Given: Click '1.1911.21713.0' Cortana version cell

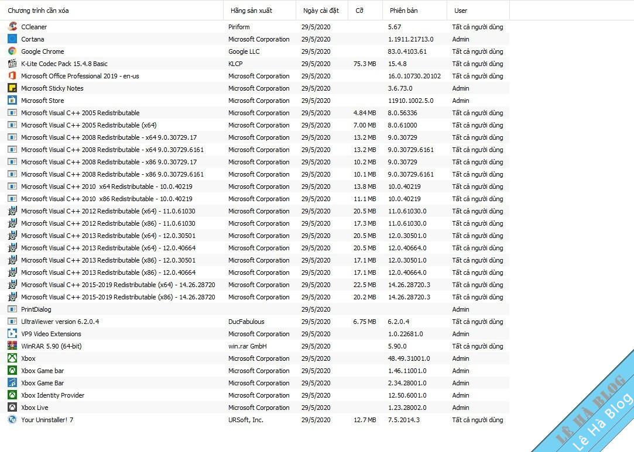Looking at the screenshot, I should click(x=411, y=39).
